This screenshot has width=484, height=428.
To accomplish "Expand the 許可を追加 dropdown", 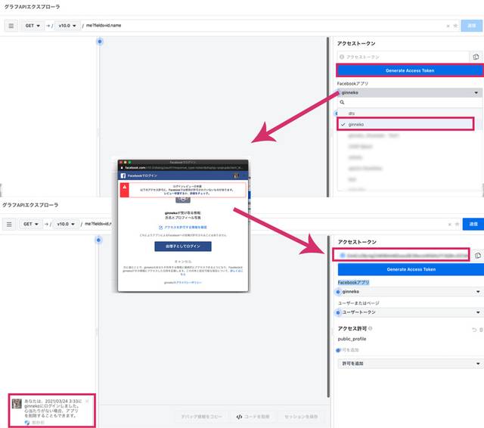I will (x=410, y=364).
